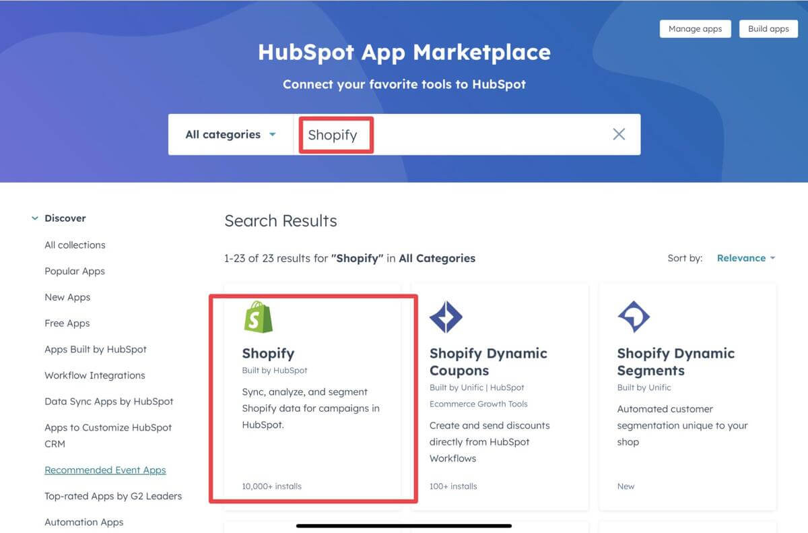Open the Shopify app card title
The height and width of the screenshot is (533, 808).
[268, 353]
